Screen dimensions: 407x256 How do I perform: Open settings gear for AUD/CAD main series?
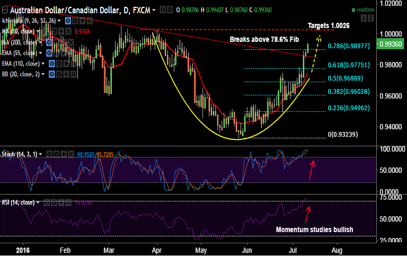click(x=170, y=10)
